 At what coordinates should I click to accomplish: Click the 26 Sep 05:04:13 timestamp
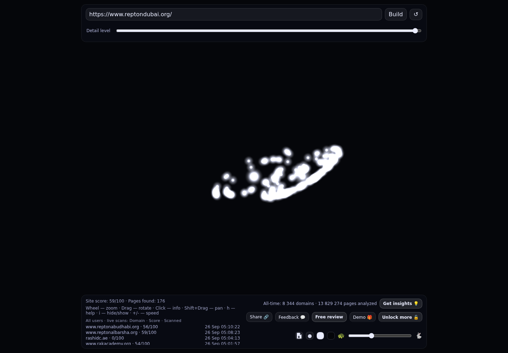tap(222, 338)
